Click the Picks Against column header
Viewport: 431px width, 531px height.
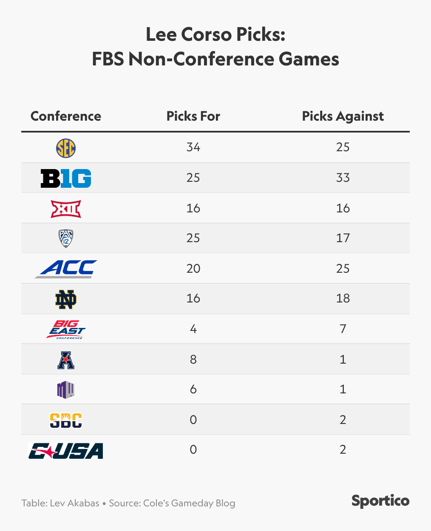click(343, 116)
